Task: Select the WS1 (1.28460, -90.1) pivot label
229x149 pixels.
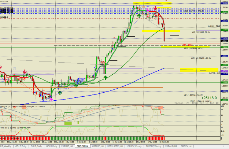Action: 201,58
